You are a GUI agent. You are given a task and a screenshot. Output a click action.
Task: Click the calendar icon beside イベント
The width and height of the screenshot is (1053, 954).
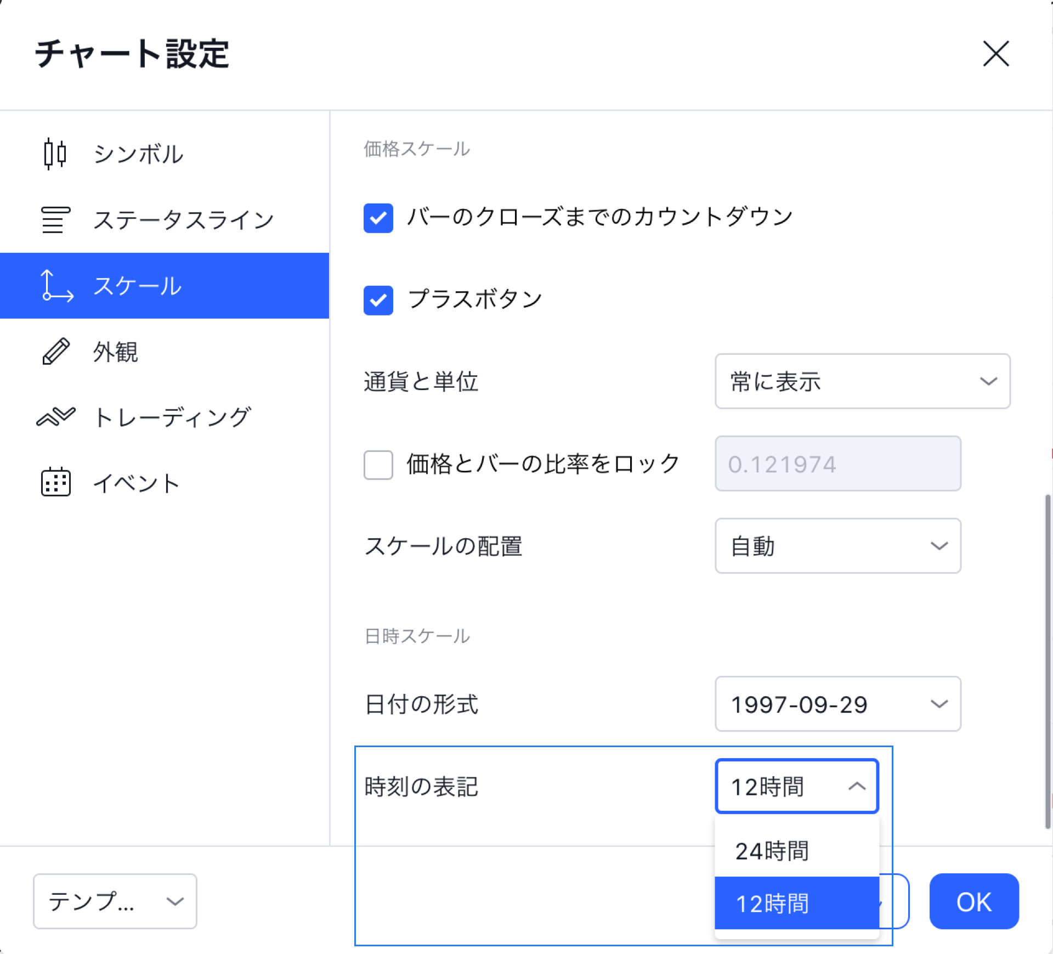coord(55,483)
